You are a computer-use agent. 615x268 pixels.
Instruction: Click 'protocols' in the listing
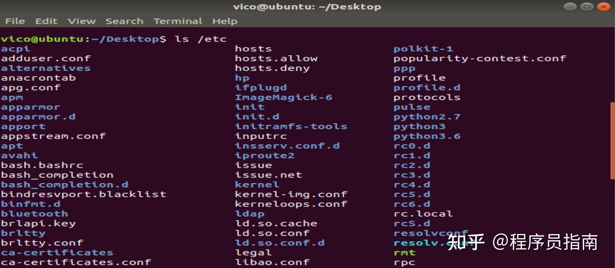(x=427, y=97)
